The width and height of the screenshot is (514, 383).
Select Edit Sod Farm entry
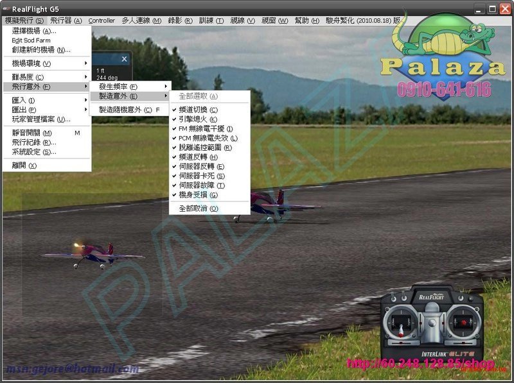pos(47,40)
